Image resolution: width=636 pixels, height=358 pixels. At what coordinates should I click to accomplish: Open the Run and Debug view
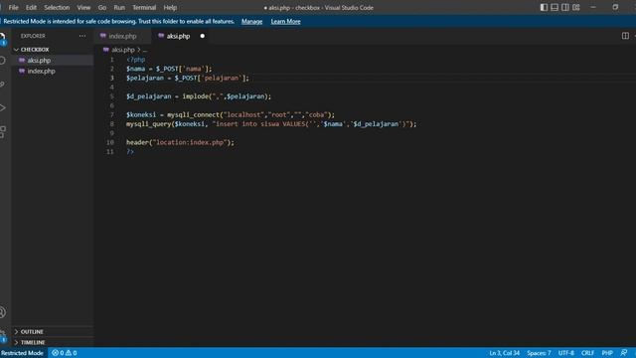pos(2,108)
